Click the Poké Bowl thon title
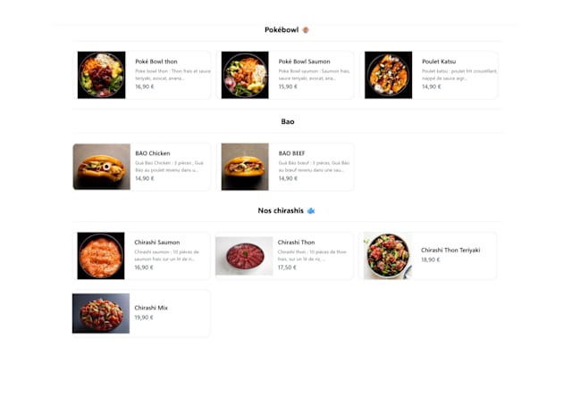 point(156,62)
